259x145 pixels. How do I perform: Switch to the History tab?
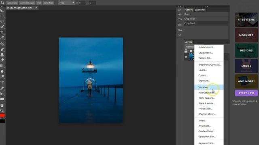point(189,10)
